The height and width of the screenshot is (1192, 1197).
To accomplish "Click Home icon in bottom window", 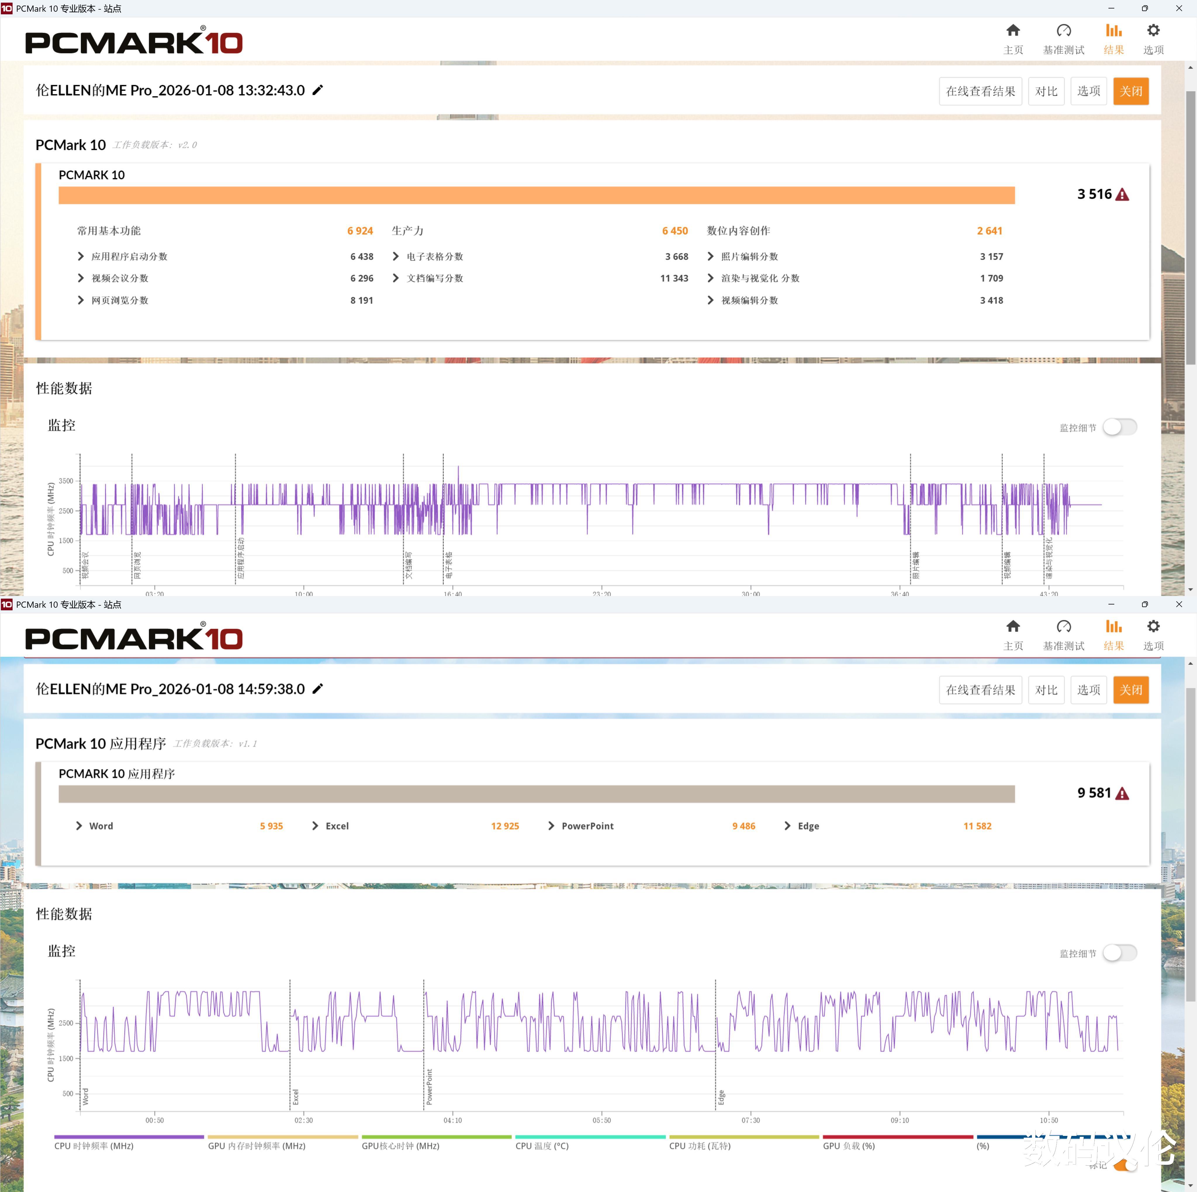I will pyautogui.click(x=1013, y=627).
